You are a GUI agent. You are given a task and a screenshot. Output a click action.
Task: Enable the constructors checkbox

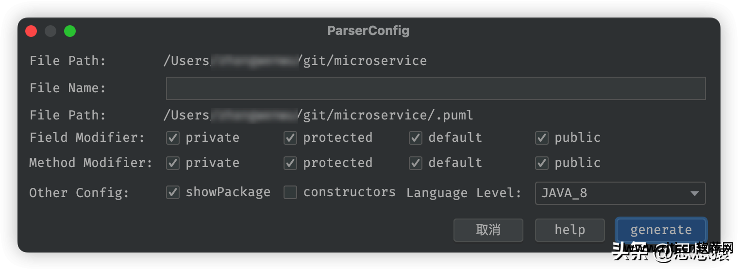(290, 192)
